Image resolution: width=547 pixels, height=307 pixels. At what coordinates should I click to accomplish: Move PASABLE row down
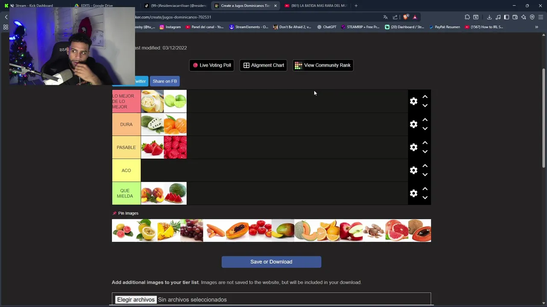pos(425,152)
